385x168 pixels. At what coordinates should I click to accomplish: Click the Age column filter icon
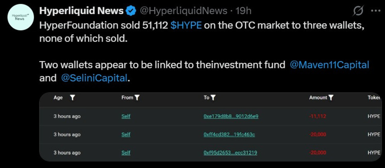[73, 98]
